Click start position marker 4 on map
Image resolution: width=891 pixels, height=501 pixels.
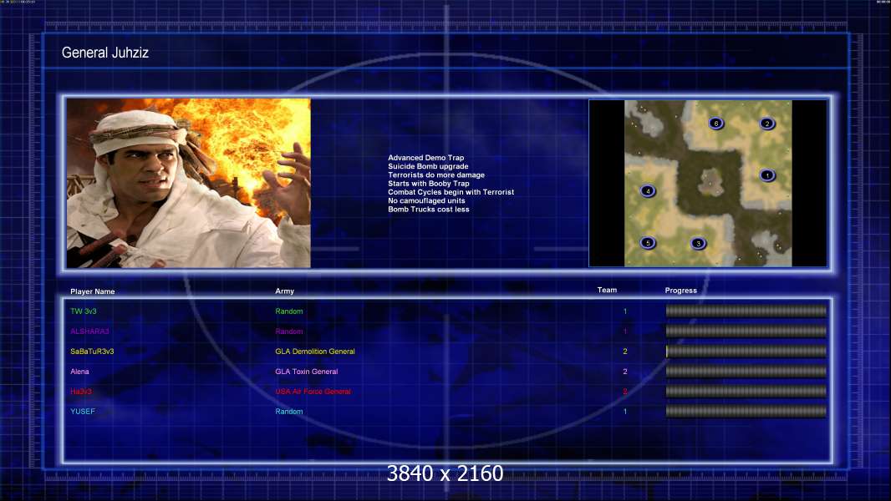(648, 191)
